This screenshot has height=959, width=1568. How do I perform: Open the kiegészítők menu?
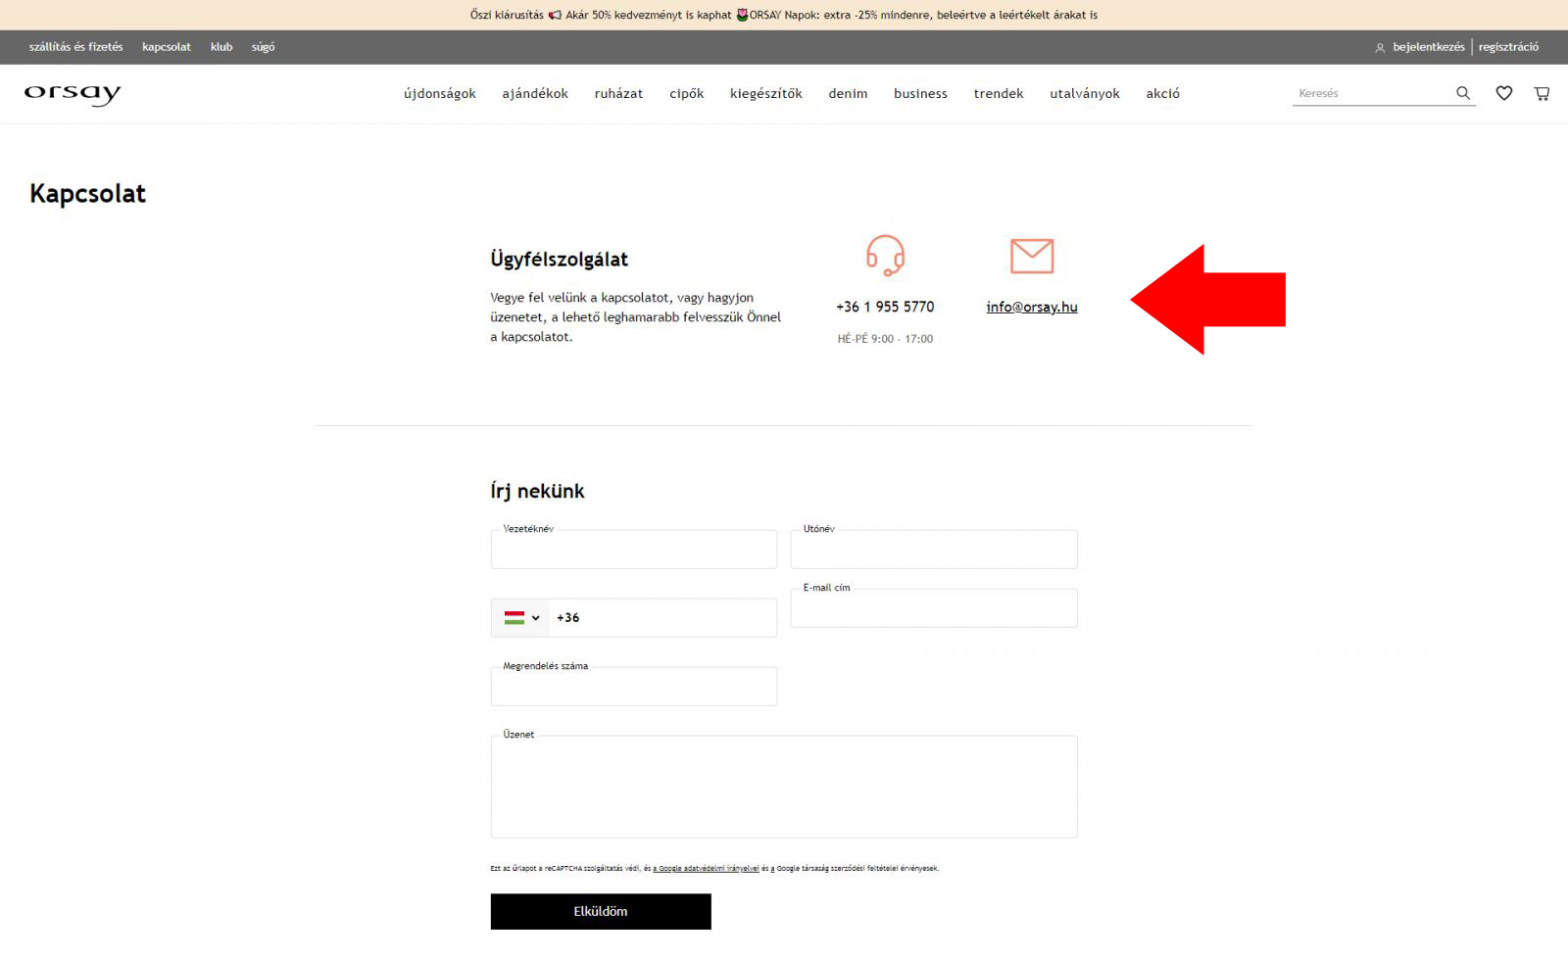tap(766, 94)
